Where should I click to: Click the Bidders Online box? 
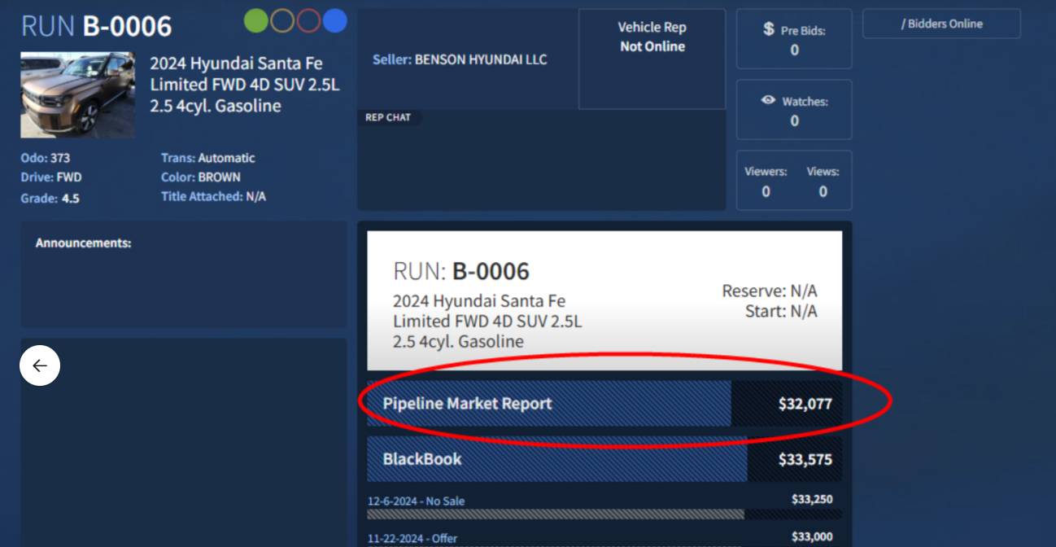pyautogui.click(x=941, y=24)
